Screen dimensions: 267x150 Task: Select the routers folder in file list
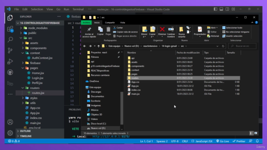[184, 78]
